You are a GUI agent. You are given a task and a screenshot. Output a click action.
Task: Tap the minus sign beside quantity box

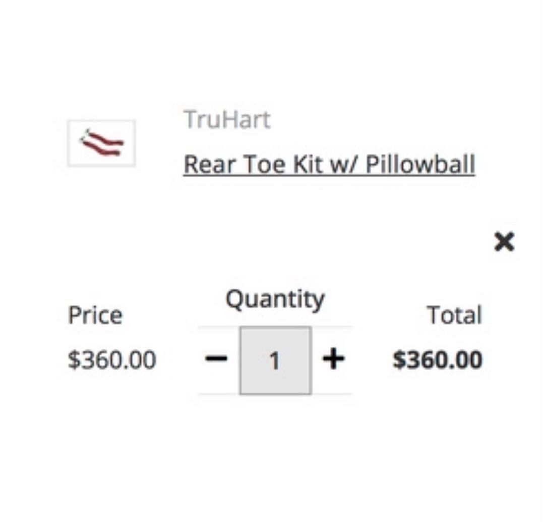click(x=216, y=359)
